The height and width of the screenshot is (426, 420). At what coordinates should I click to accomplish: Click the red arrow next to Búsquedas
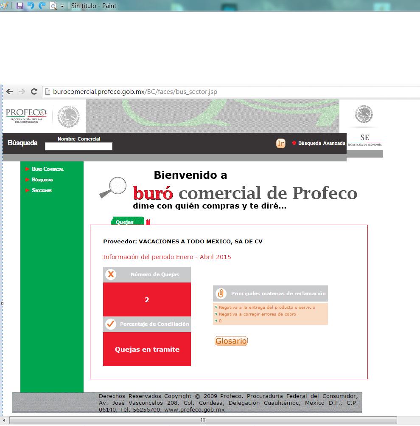[x=27, y=180]
